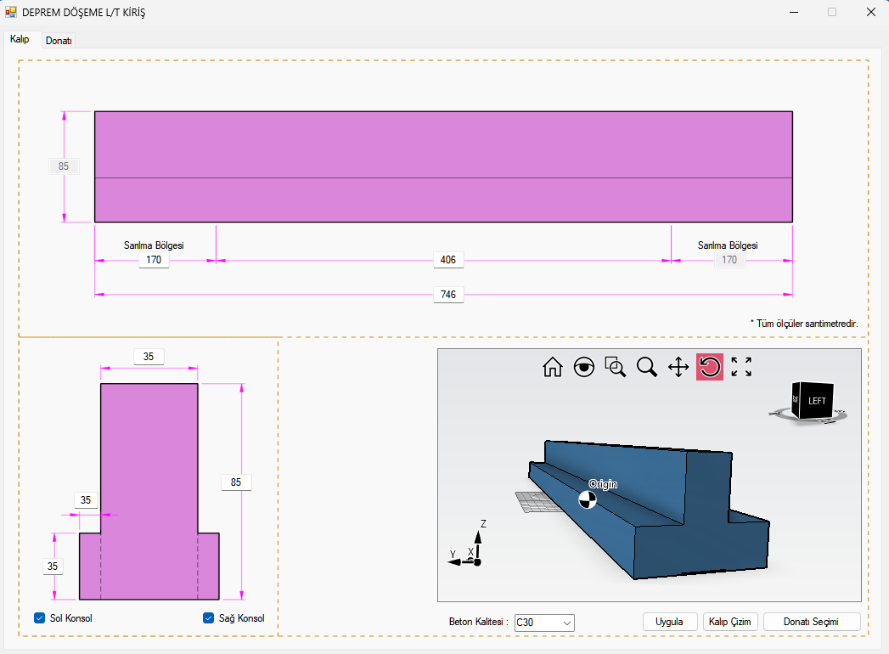Uncheck the Sağ Konsol checkbox
Viewport: 889px width, 654px height.
(209, 618)
